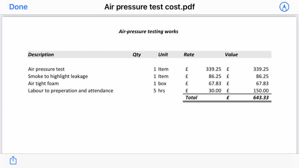Tap 'Labour to preperation and attendance' text

71,91
